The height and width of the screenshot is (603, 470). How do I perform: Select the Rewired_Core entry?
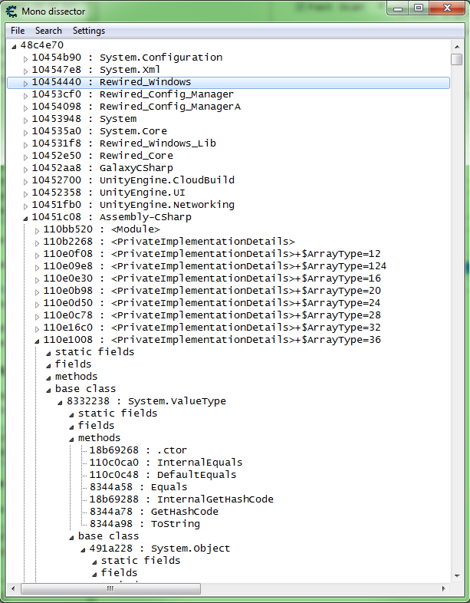tap(104, 156)
